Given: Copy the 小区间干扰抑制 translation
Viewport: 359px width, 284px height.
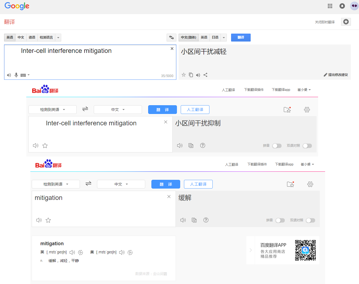Looking at the screenshot, I should tap(191, 146).
